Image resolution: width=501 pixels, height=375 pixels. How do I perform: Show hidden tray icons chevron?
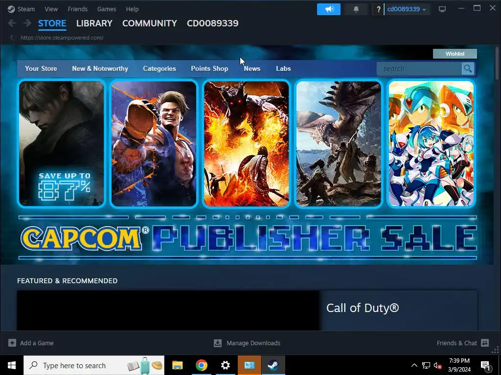(414, 365)
